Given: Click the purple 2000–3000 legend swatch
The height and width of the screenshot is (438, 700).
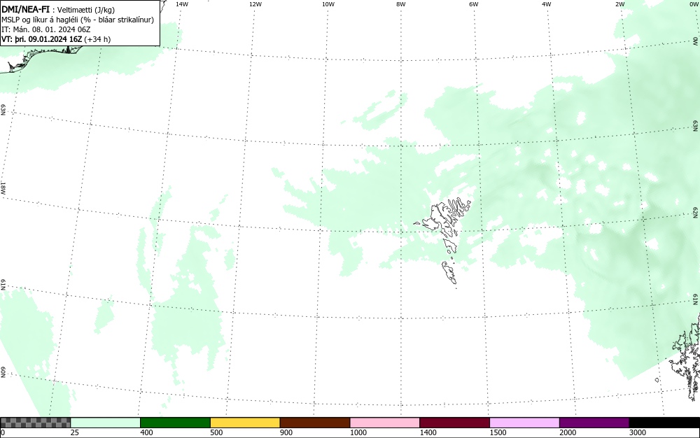Looking at the screenshot, I should [594, 423].
